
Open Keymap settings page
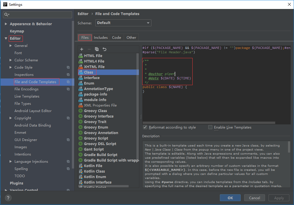click(x=17, y=31)
